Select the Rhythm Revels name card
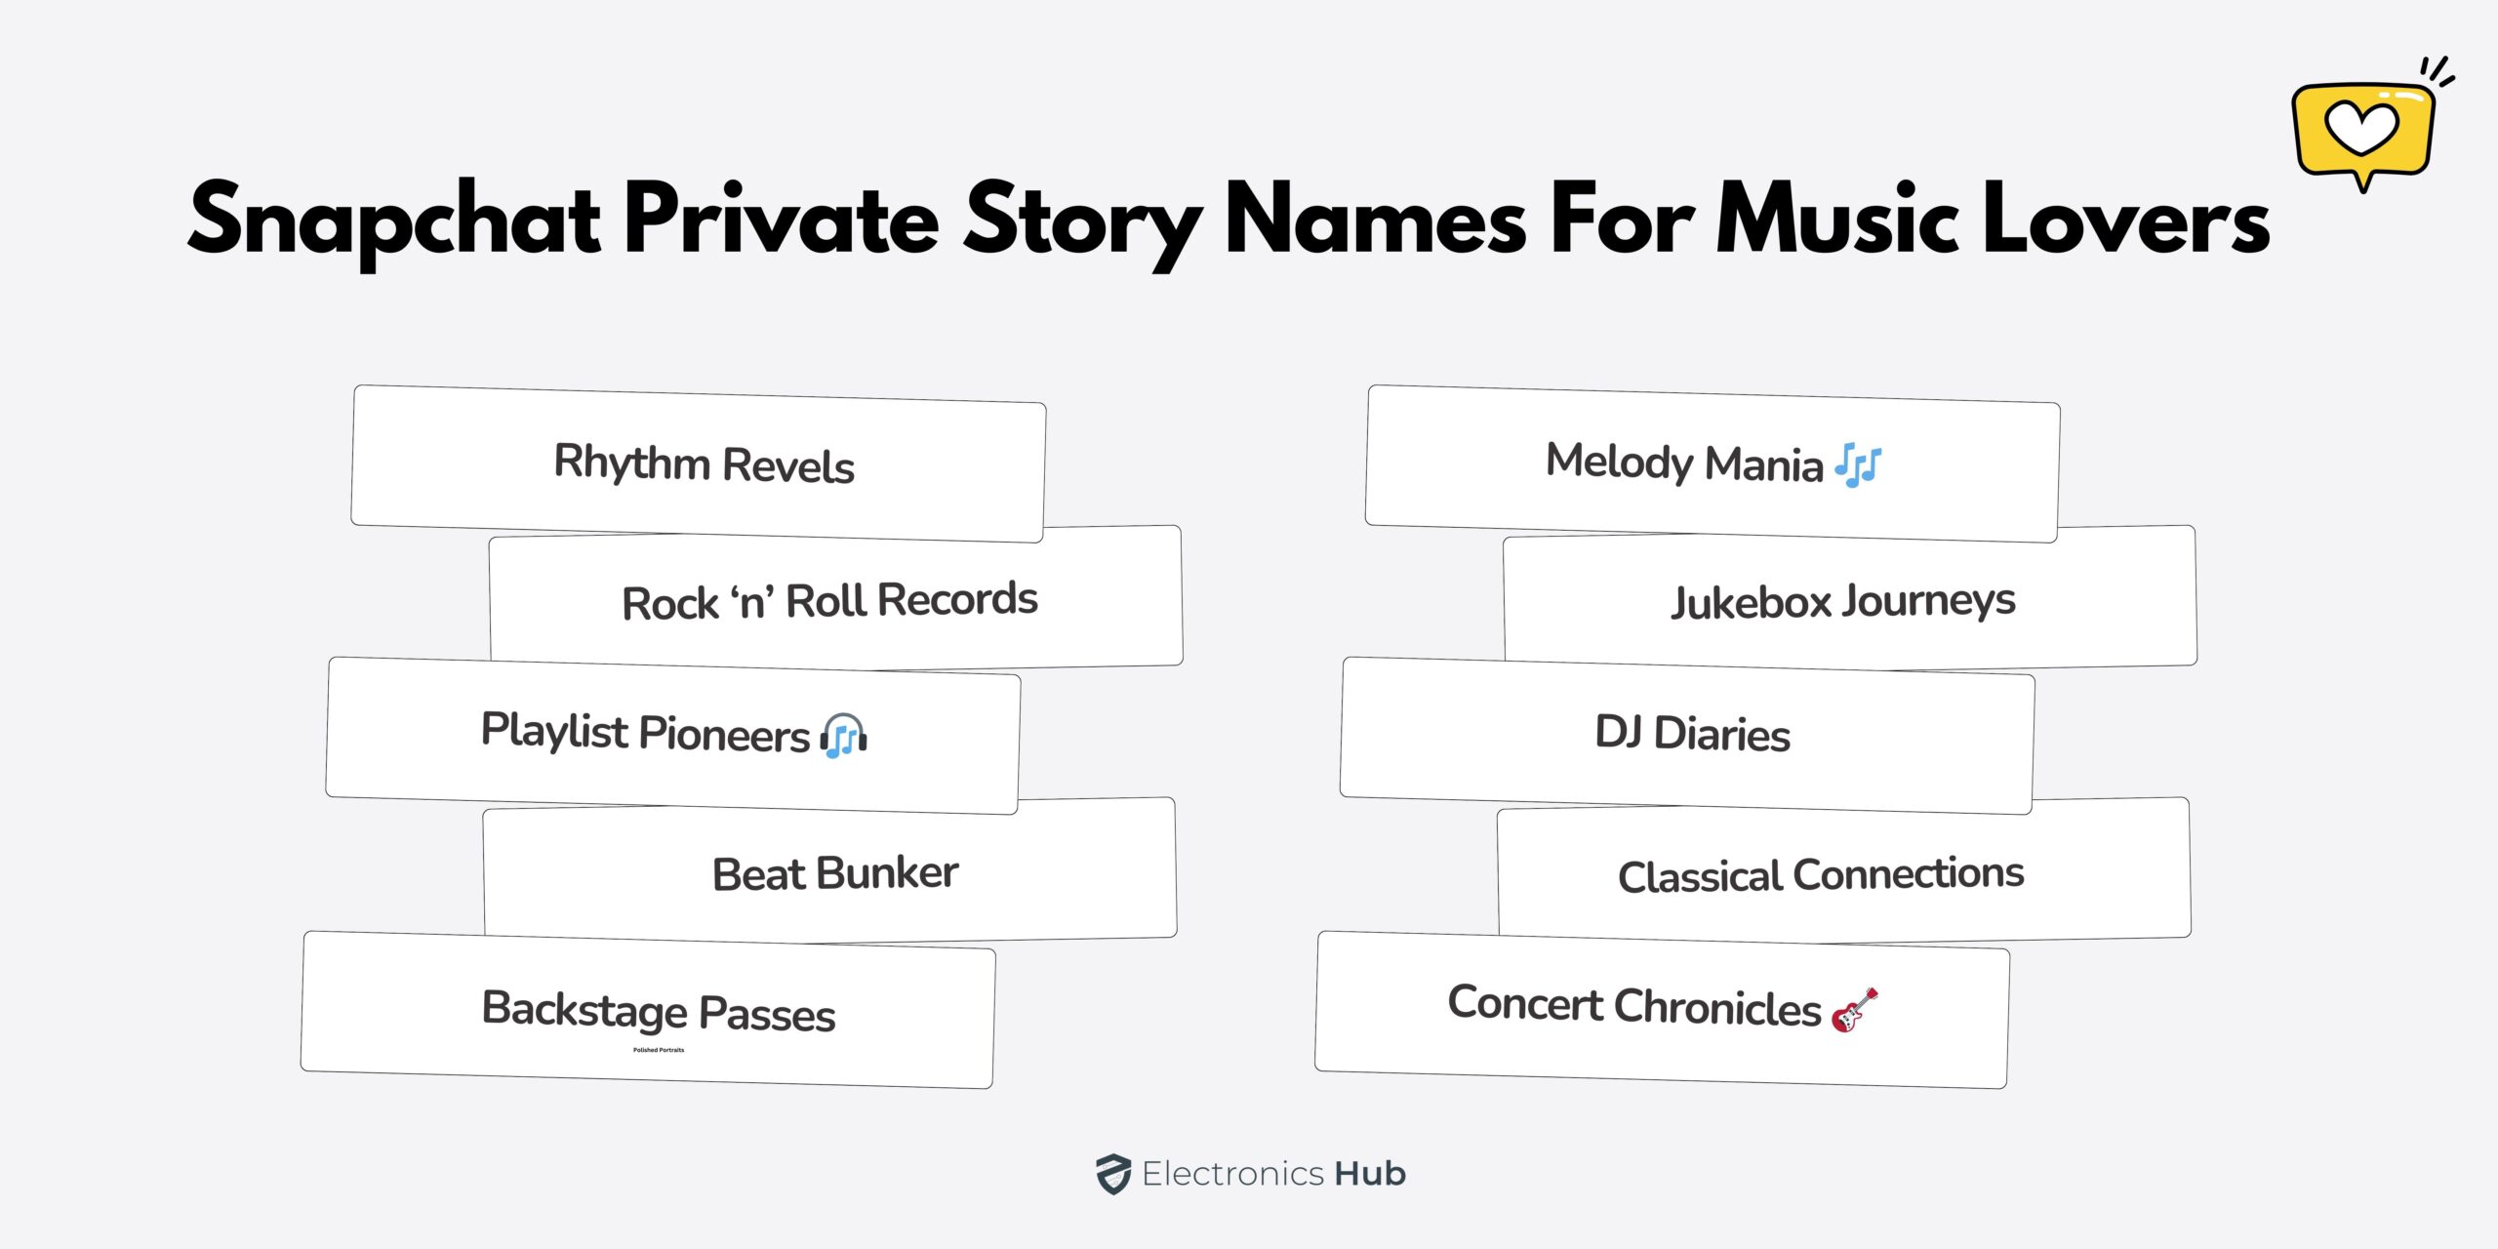 [698, 463]
